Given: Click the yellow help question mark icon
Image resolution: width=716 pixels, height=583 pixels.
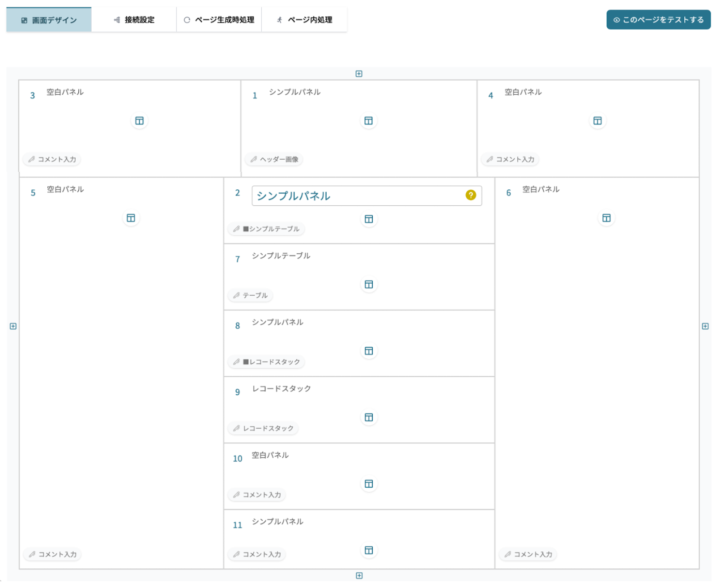Looking at the screenshot, I should tap(471, 195).
